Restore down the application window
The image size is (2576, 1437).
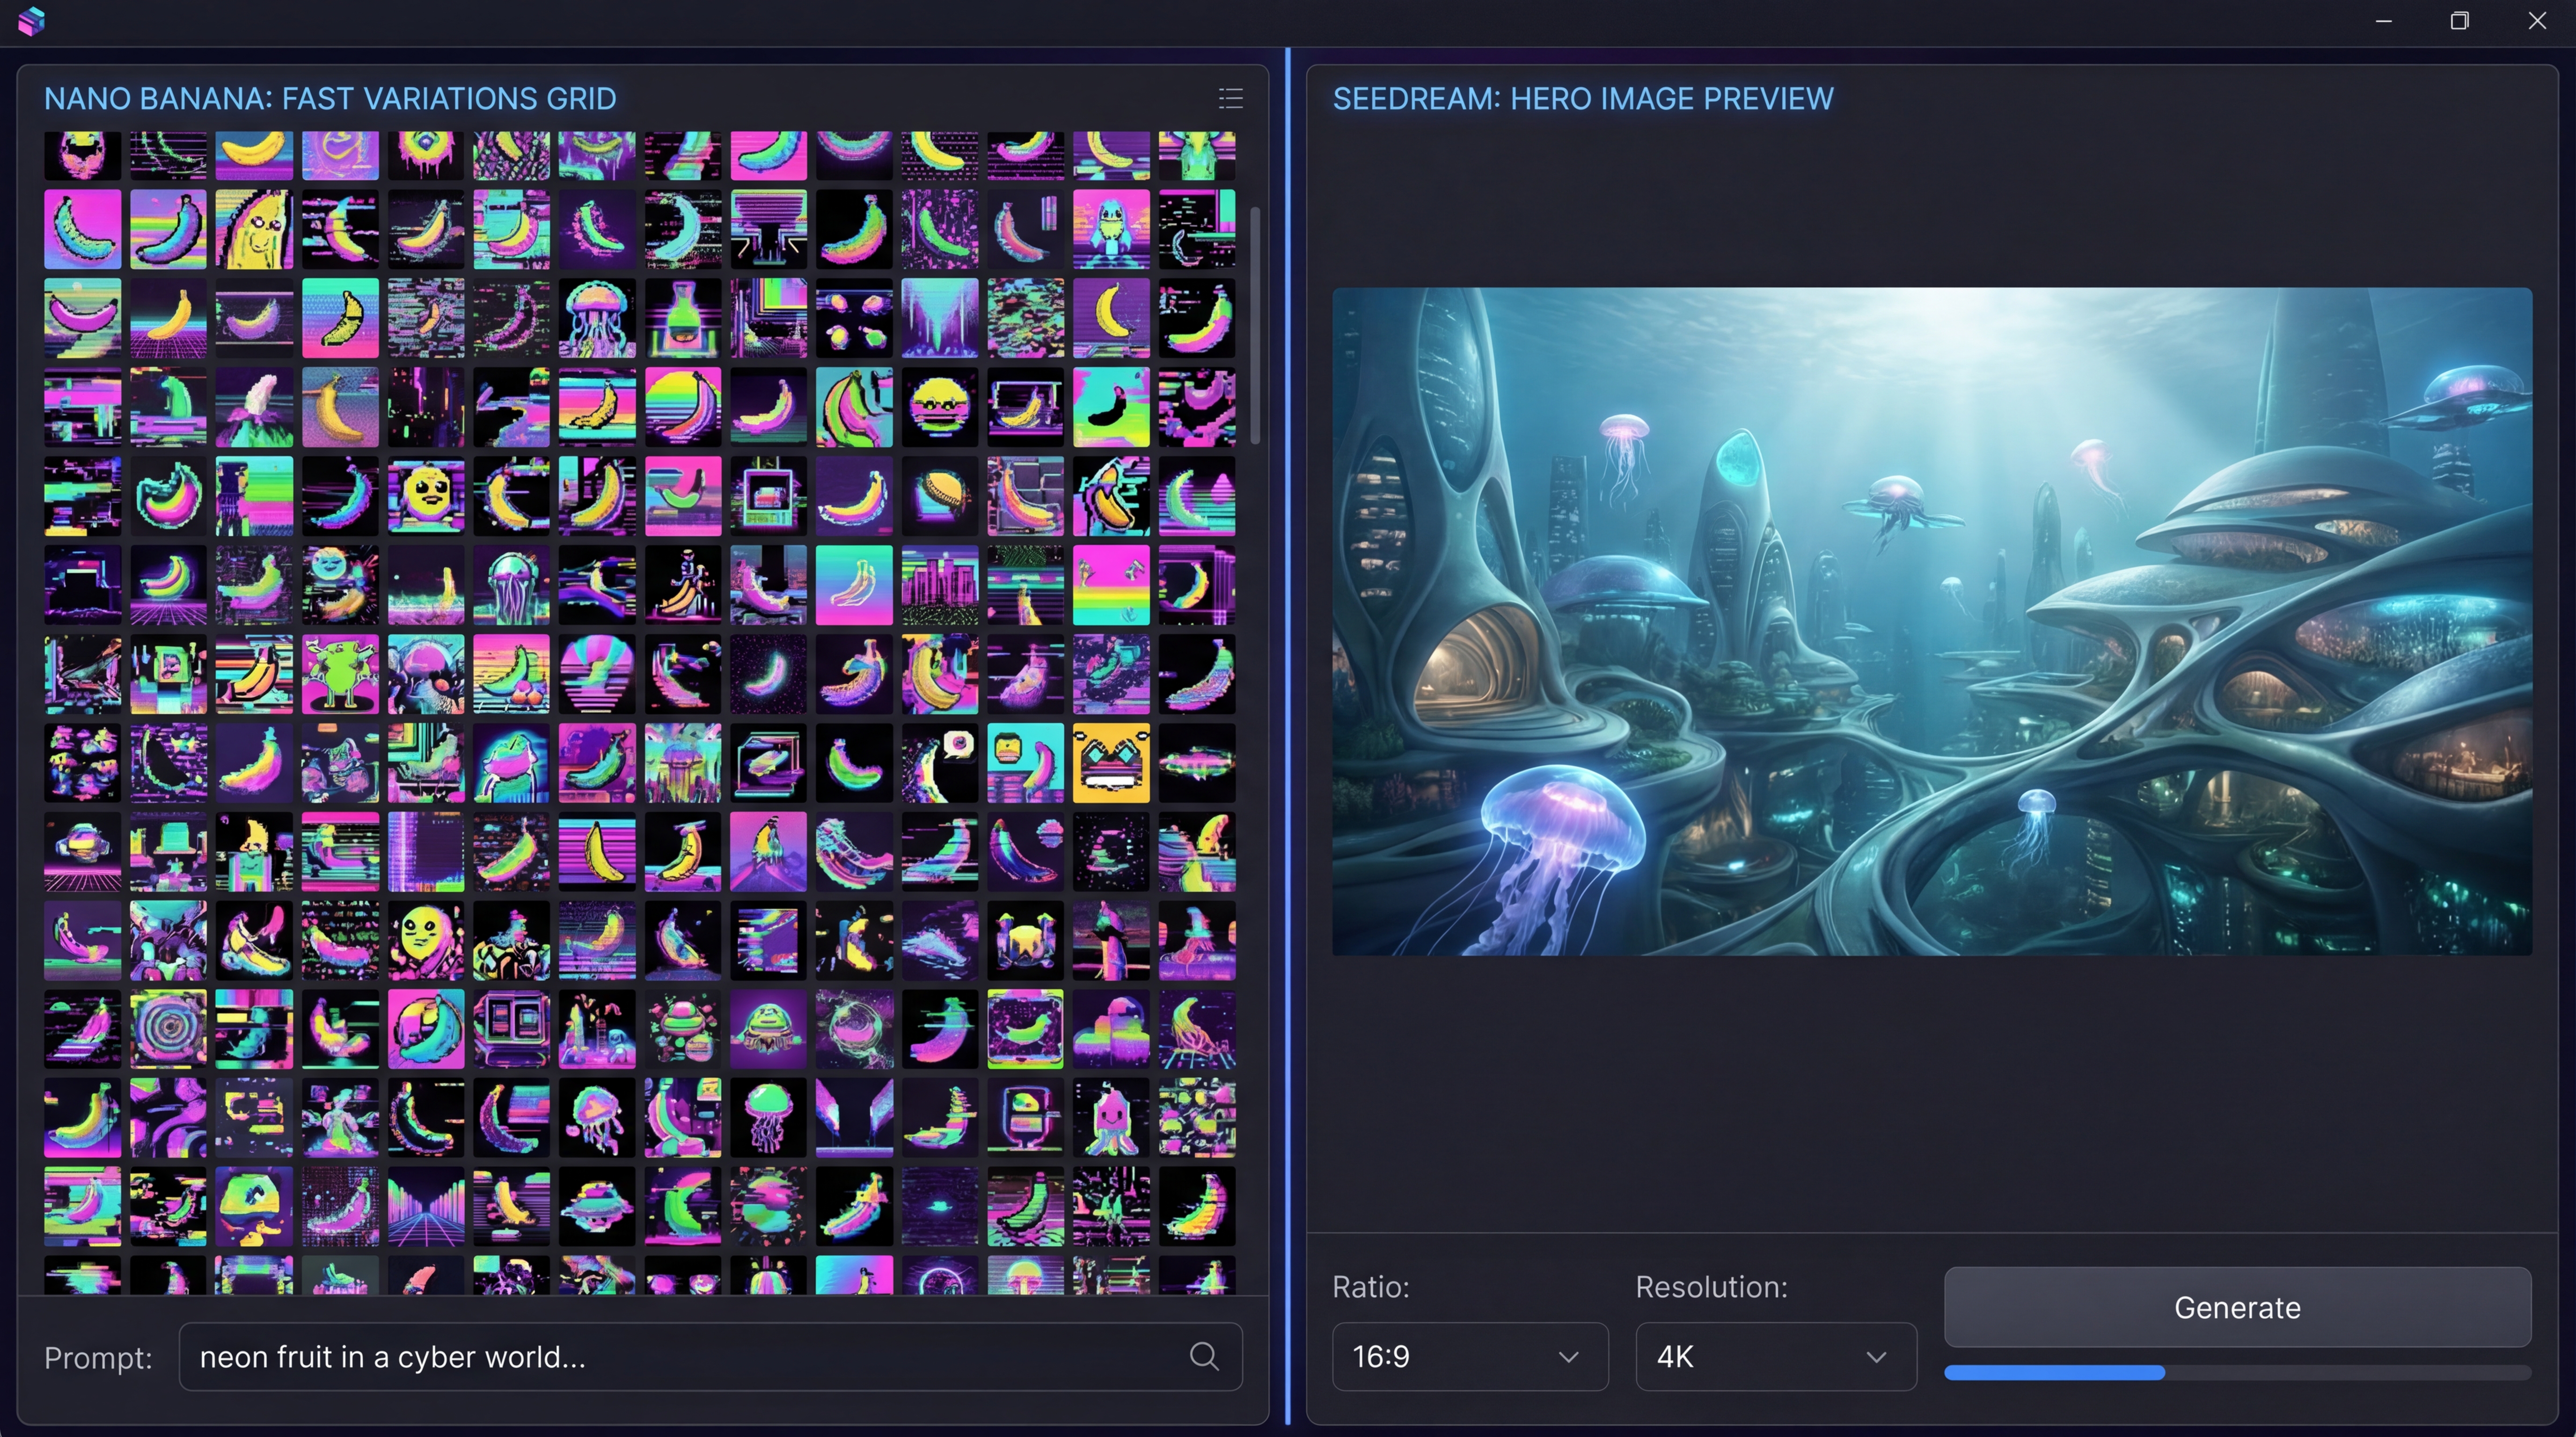click(x=2460, y=21)
